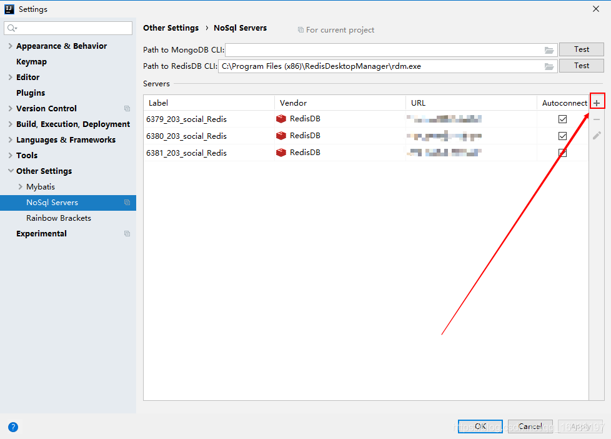
Task: Test the RedisDB CLI path
Action: point(582,66)
